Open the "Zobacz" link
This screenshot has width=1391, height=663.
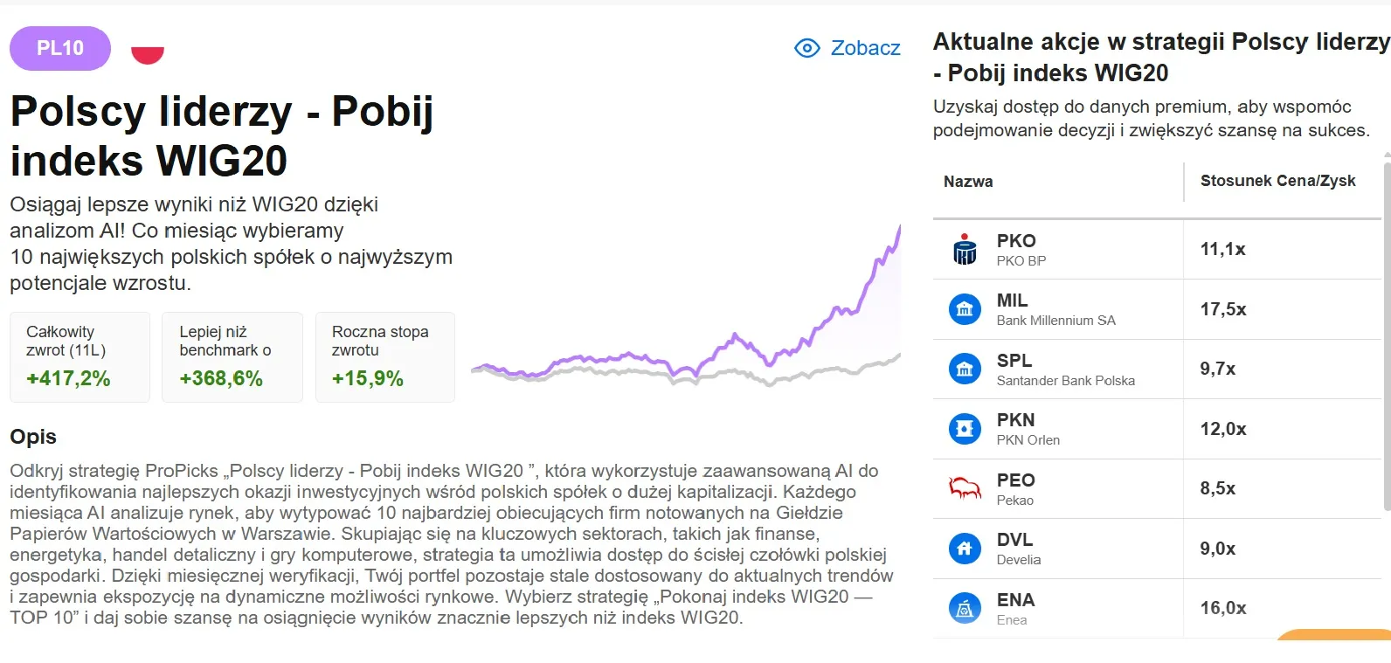click(x=866, y=48)
